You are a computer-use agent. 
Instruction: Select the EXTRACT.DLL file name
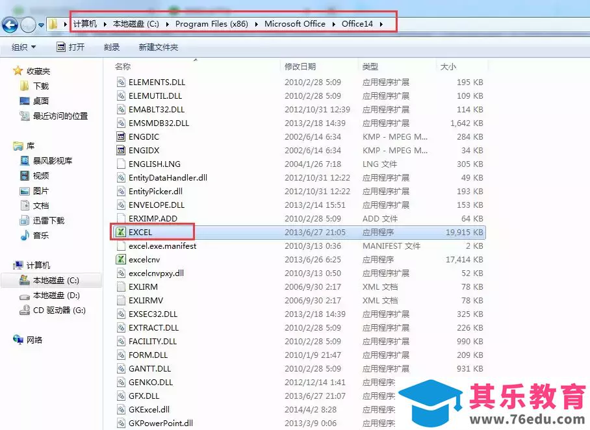[x=153, y=327]
